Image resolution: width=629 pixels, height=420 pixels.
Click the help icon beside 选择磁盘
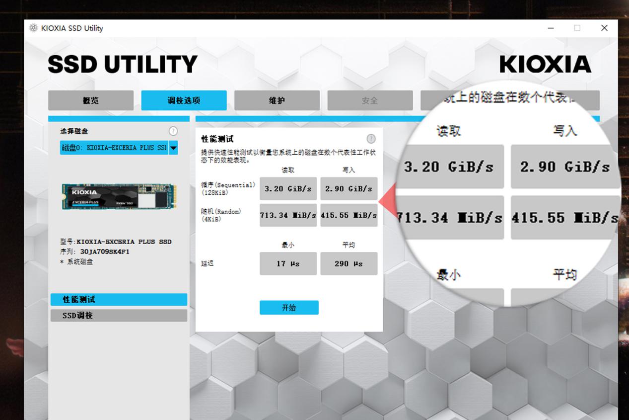click(x=173, y=131)
